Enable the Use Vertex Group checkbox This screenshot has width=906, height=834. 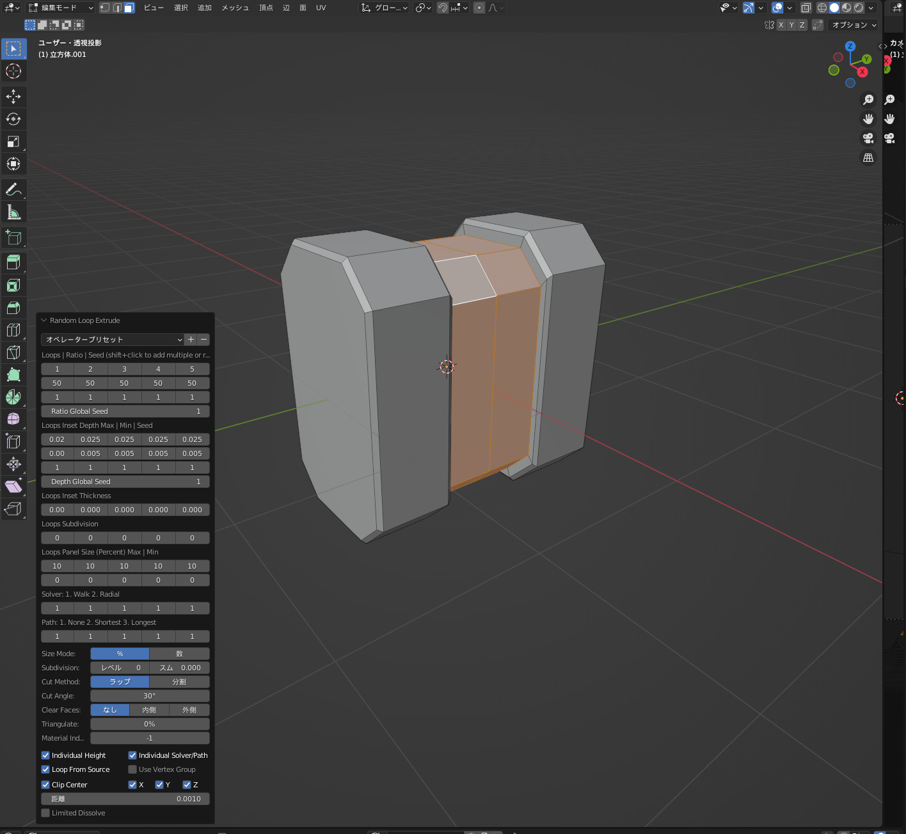(x=132, y=769)
